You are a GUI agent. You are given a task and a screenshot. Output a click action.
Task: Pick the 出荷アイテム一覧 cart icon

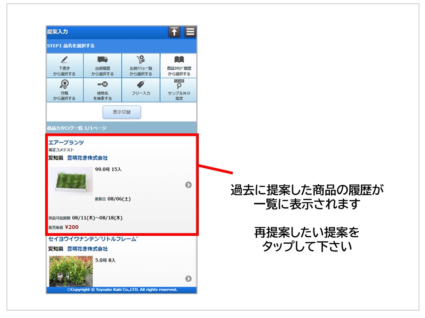[141, 60]
